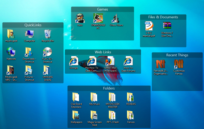The image size is (204, 129).
Task: Open the Wallpapers folder
Action: 76,115
